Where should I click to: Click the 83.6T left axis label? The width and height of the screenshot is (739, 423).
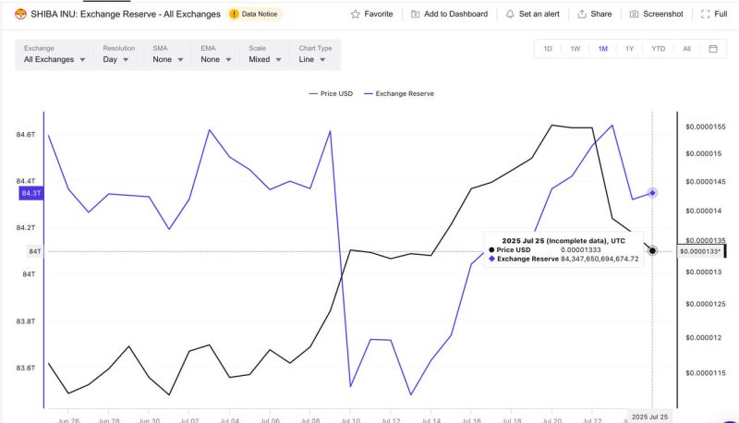coord(26,368)
